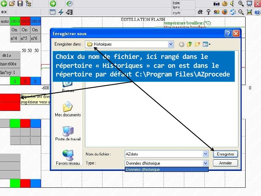This screenshot has width=261, height=196.
Task: Open 'Poste de travail' in places sidebar
Action: 68,133
